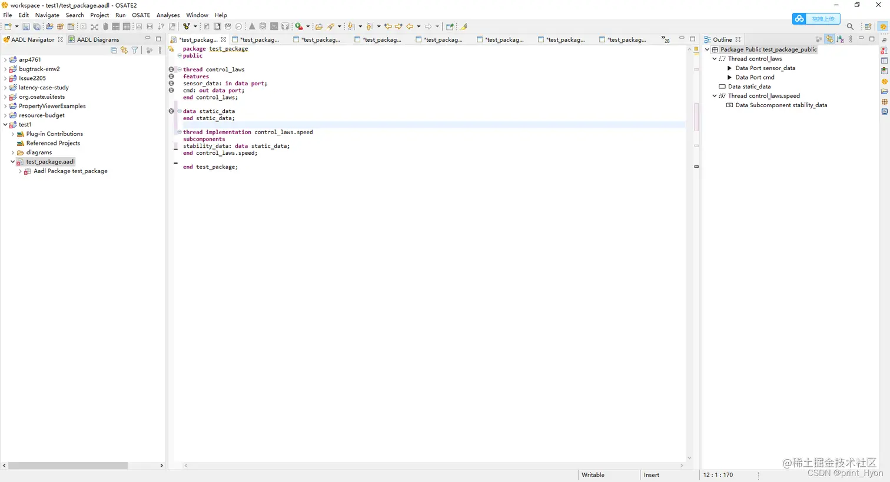Select the PropertyViewerExamples project
This screenshot has height=482, width=890.
tap(52, 106)
